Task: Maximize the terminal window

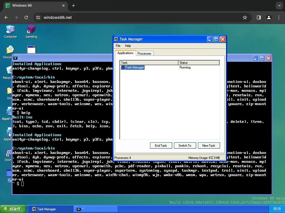Action: pyautogui.click(x=262, y=58)
